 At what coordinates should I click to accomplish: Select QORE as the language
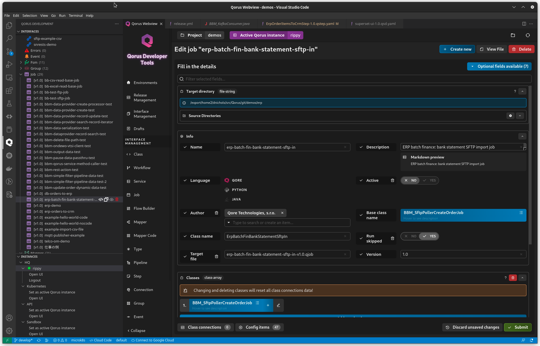[233, 180]
